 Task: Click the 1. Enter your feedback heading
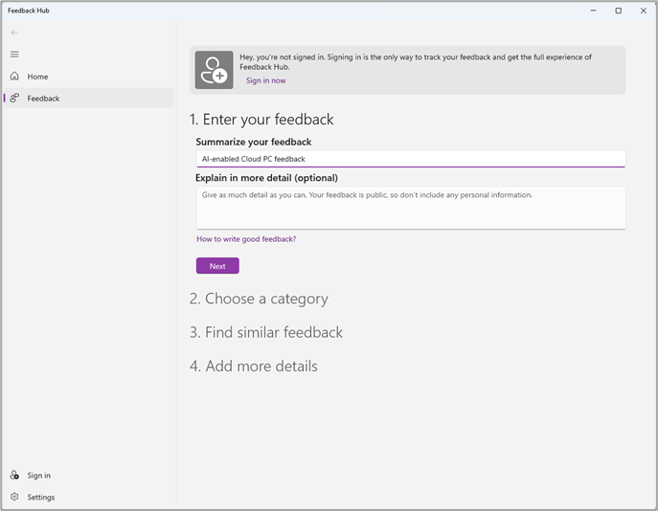(261, 120)
